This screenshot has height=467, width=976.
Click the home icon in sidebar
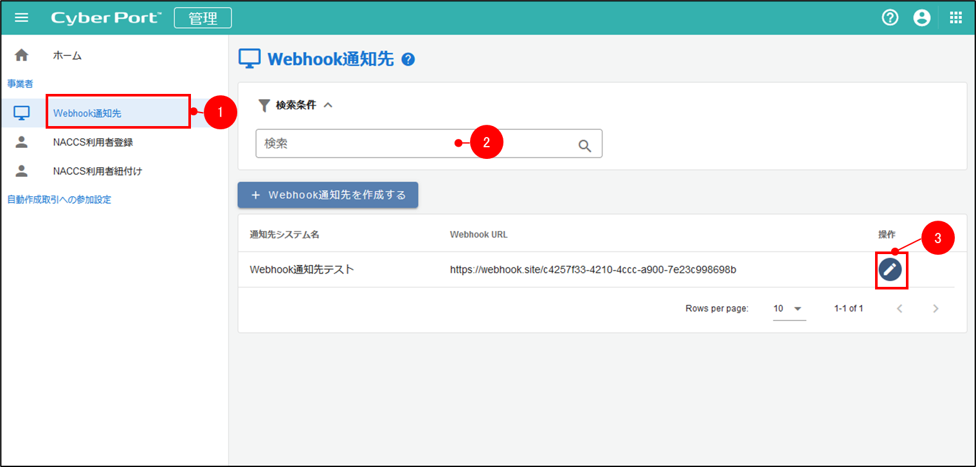point(21,55)
